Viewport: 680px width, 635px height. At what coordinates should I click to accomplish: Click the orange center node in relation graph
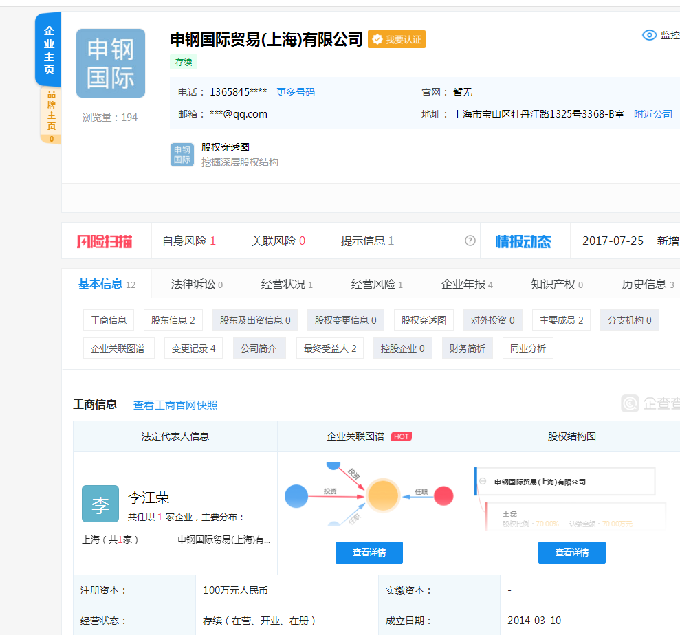(383, 495)
